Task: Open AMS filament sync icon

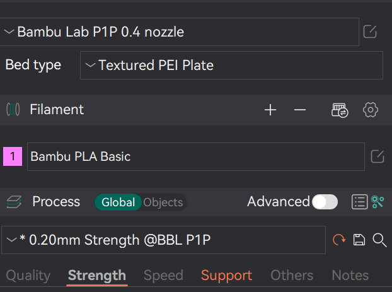Action: pos(340,110)
